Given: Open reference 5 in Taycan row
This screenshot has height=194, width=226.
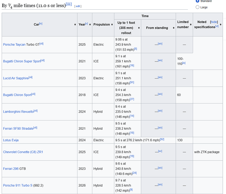Looking at the screenshot, I should pyautogui.click(x=136, y=49).
